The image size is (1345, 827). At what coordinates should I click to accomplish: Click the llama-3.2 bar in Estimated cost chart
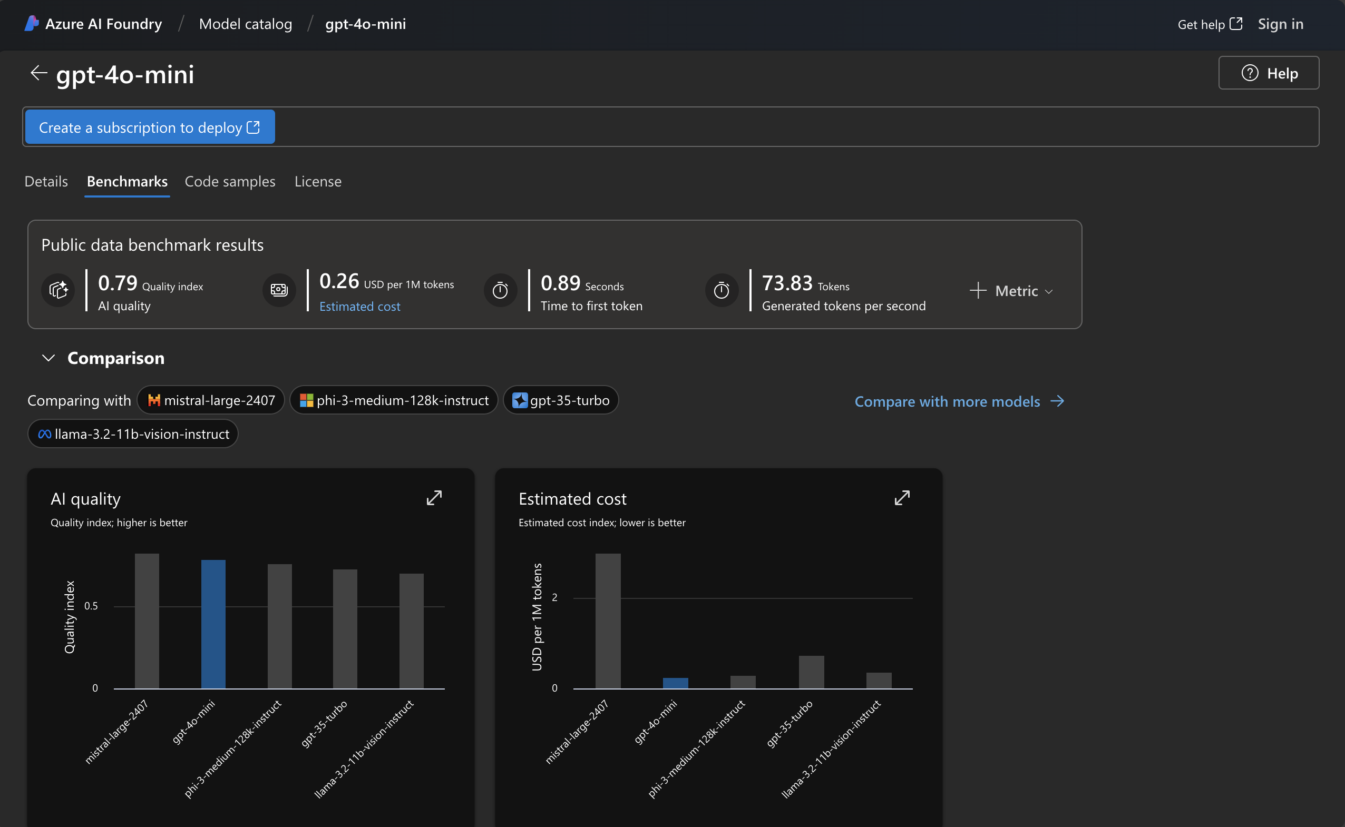pyautogui.click(x=879, y=681)
